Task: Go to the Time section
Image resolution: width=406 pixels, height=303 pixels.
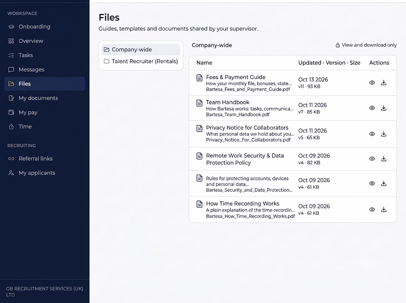Action: [x=45, y=127]
